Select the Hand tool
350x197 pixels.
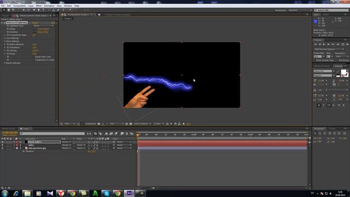click(9, 10)
